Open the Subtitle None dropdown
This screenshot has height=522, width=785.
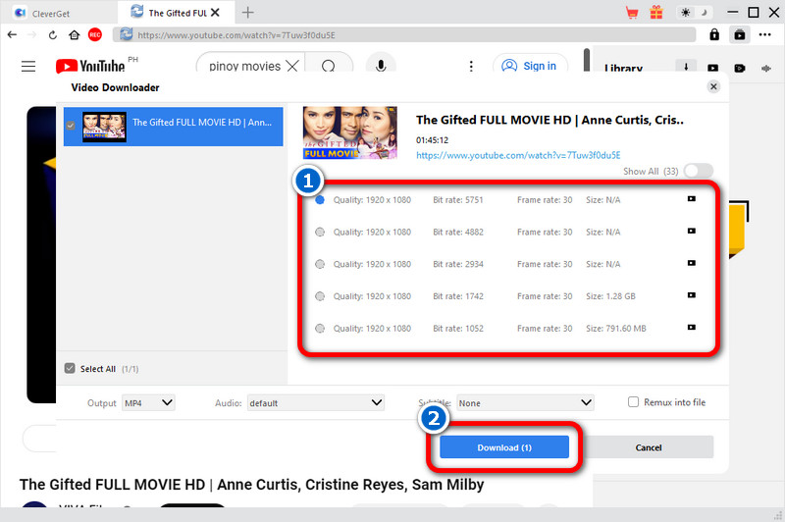click(x=525, y=403)
